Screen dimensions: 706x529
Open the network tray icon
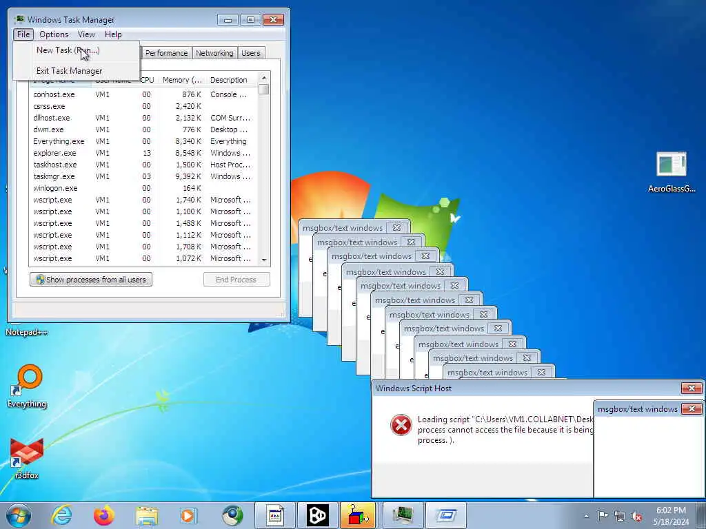pyautogui.click(x=620, y=516)
